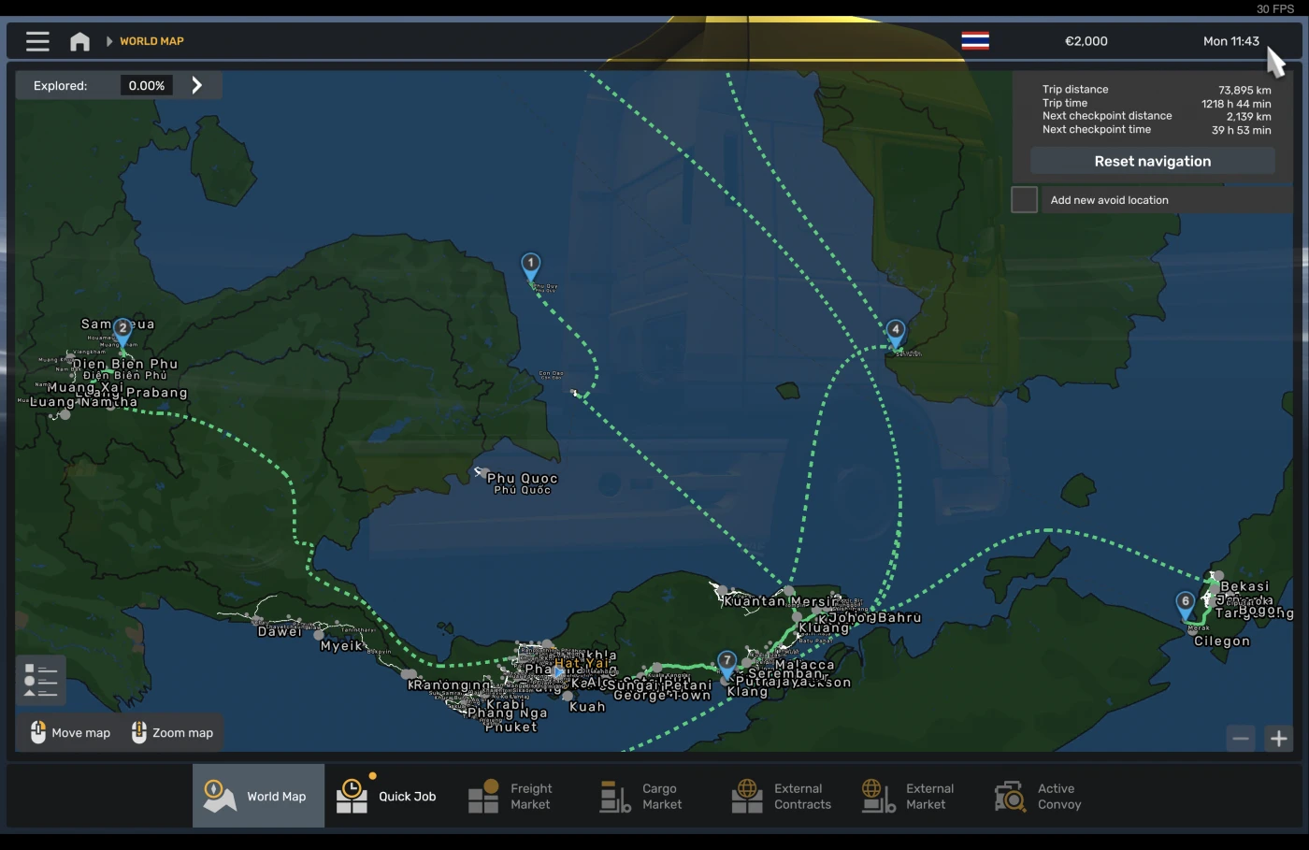
Task: Click the arrow next to the Explored percentage
Action: 196,84
